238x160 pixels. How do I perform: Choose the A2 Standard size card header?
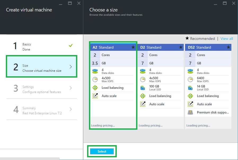click(113, 47)
